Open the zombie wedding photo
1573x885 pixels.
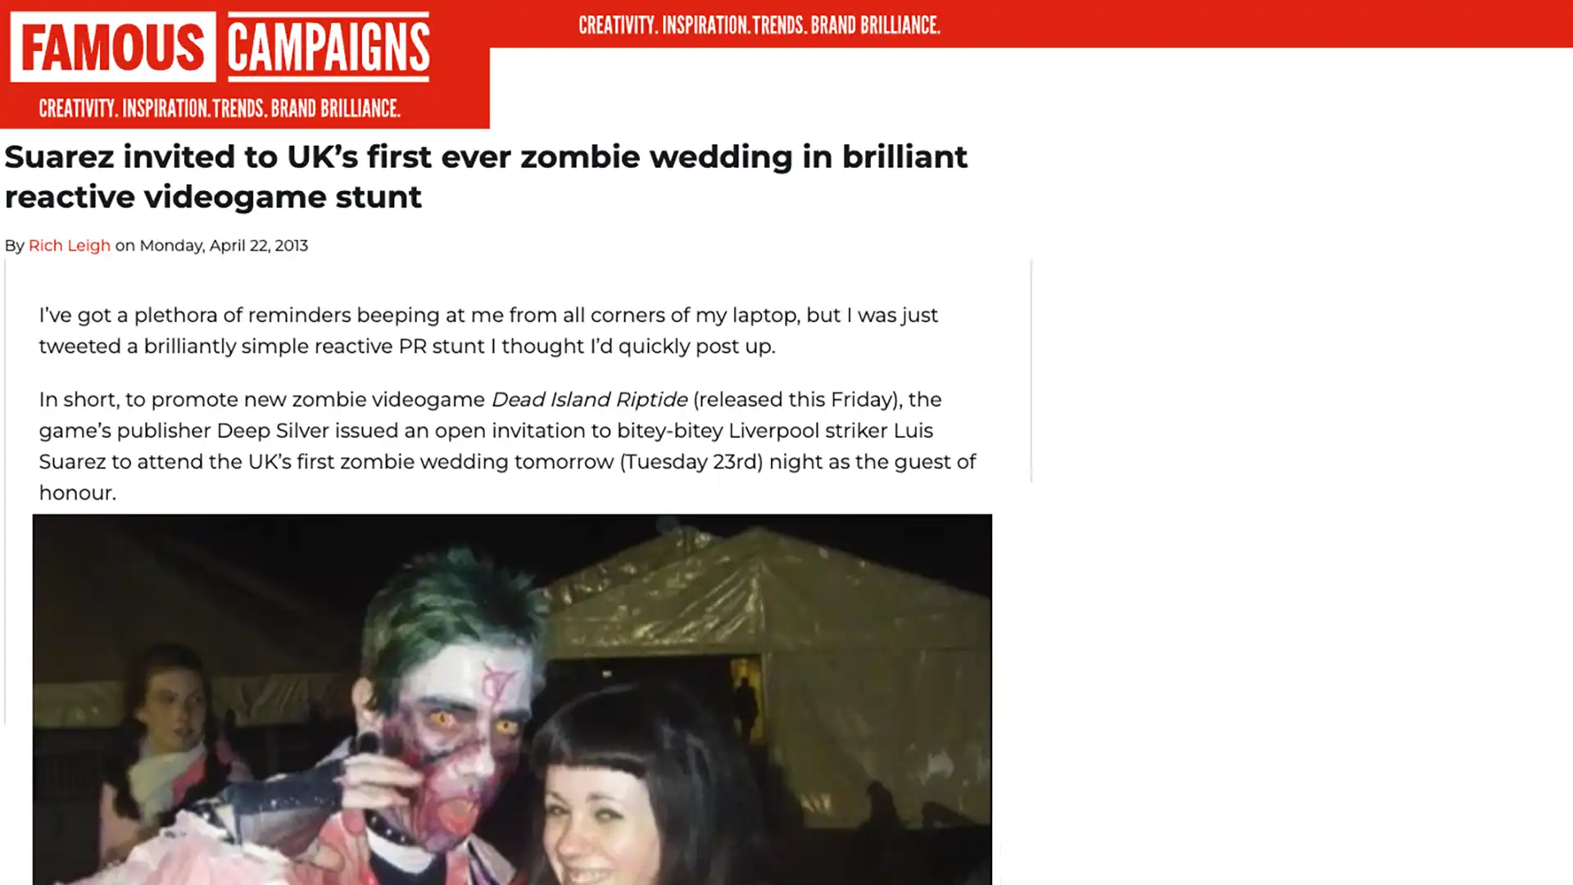click(x=512, y=699)
